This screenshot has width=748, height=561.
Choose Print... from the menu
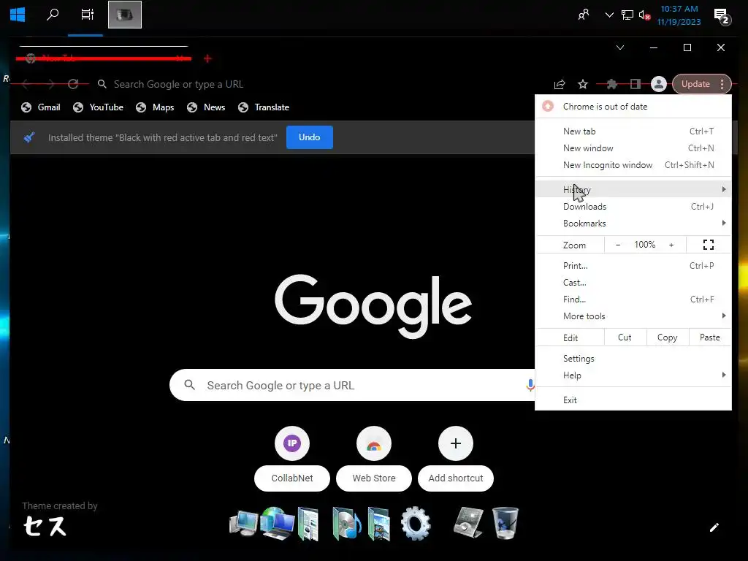tap(633, 266)
